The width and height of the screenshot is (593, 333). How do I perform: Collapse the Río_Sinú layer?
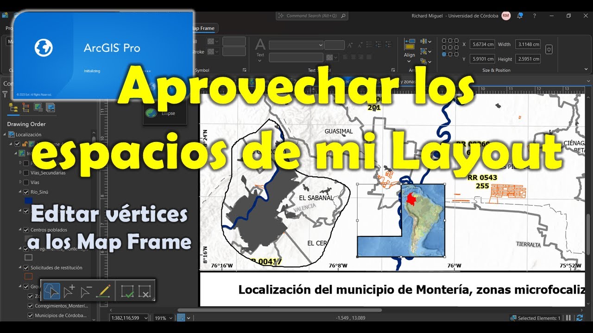tap(20, 192)
